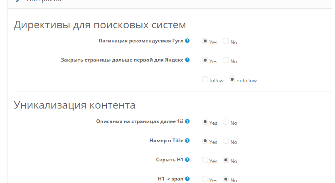Screen dimensions: 335x183
Task: Choose the nofollow radio option
Action: click(x=232, y=79)
